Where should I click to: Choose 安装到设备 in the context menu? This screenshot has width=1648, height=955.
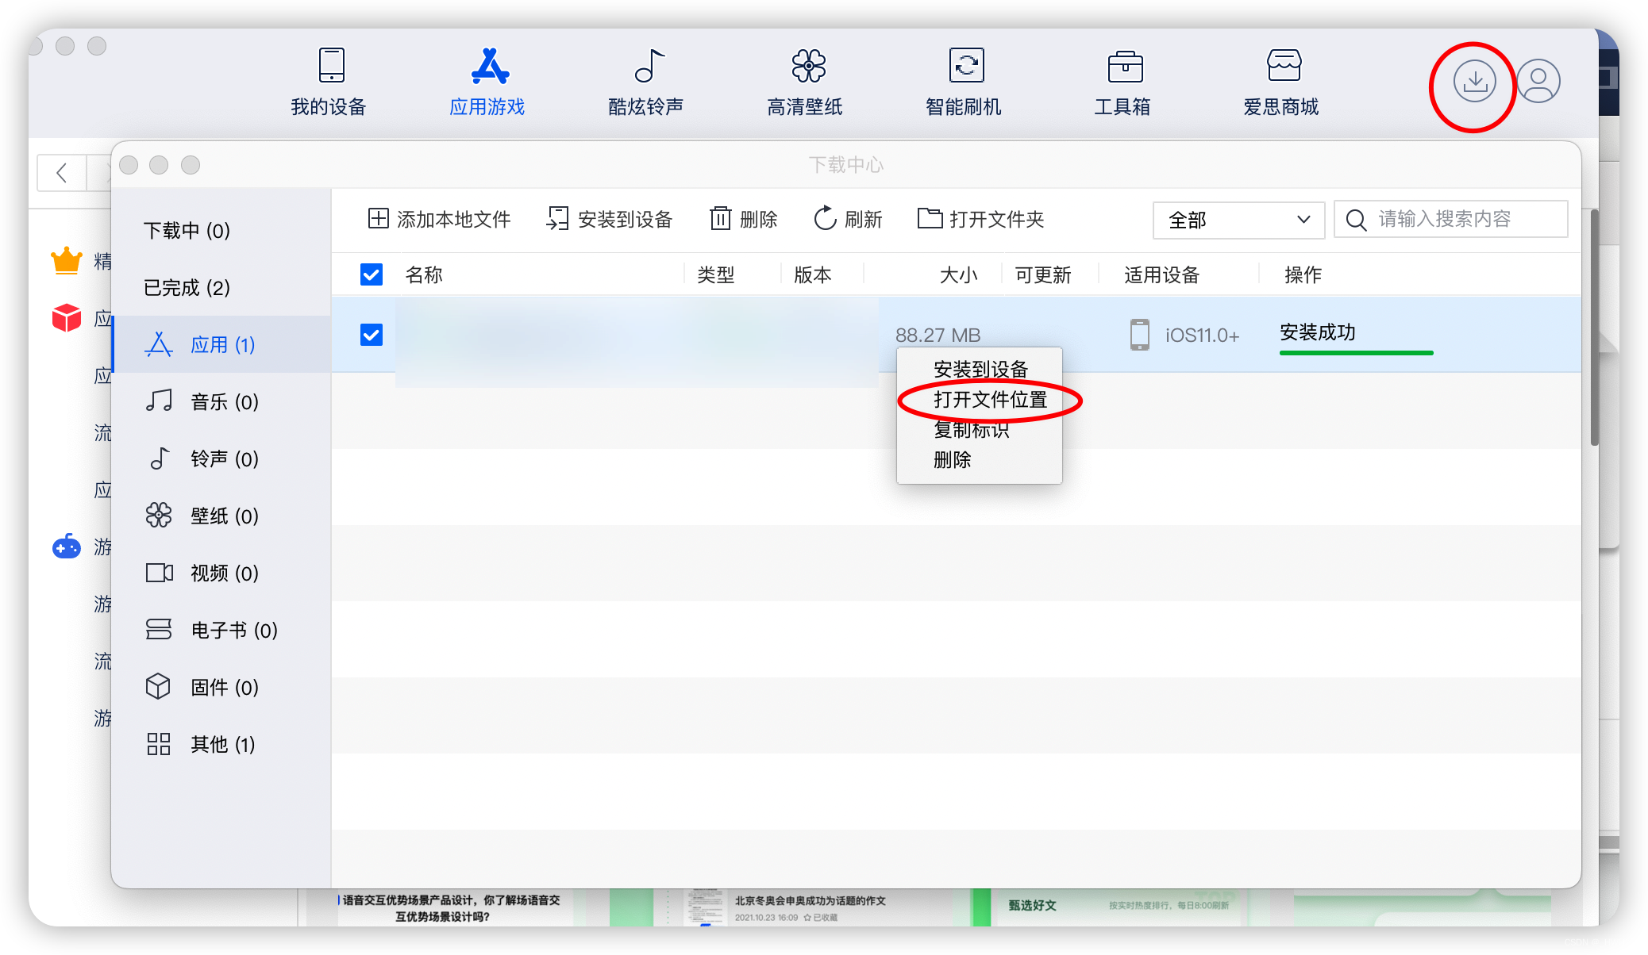[980, 369]
